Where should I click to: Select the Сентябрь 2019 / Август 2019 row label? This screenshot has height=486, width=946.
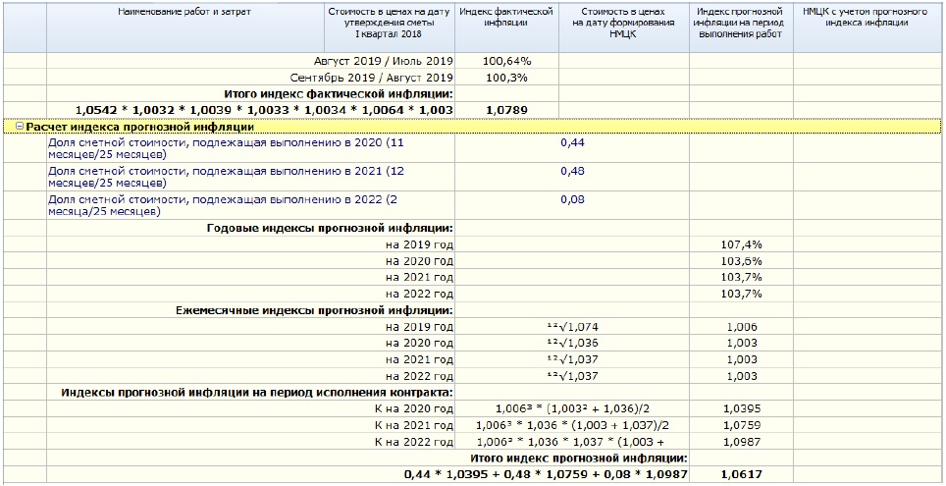372,78
